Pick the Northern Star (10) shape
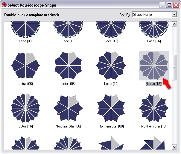The height and width of the screenshot is (154, 181). [x=154, y=108]
